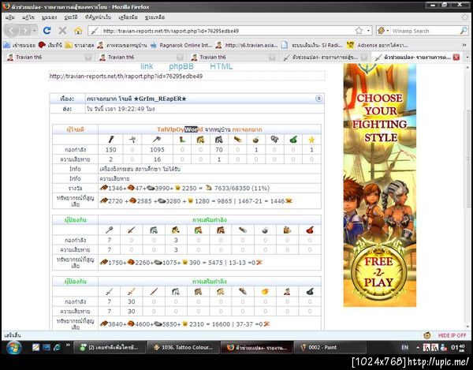Open the tab list dropdown arrow
473x370 pixels.
point(467,57)
